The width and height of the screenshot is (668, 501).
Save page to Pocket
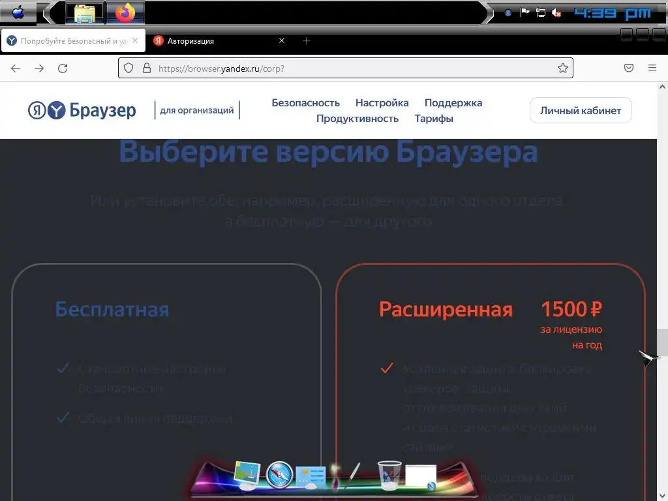[x=629, y=68]
